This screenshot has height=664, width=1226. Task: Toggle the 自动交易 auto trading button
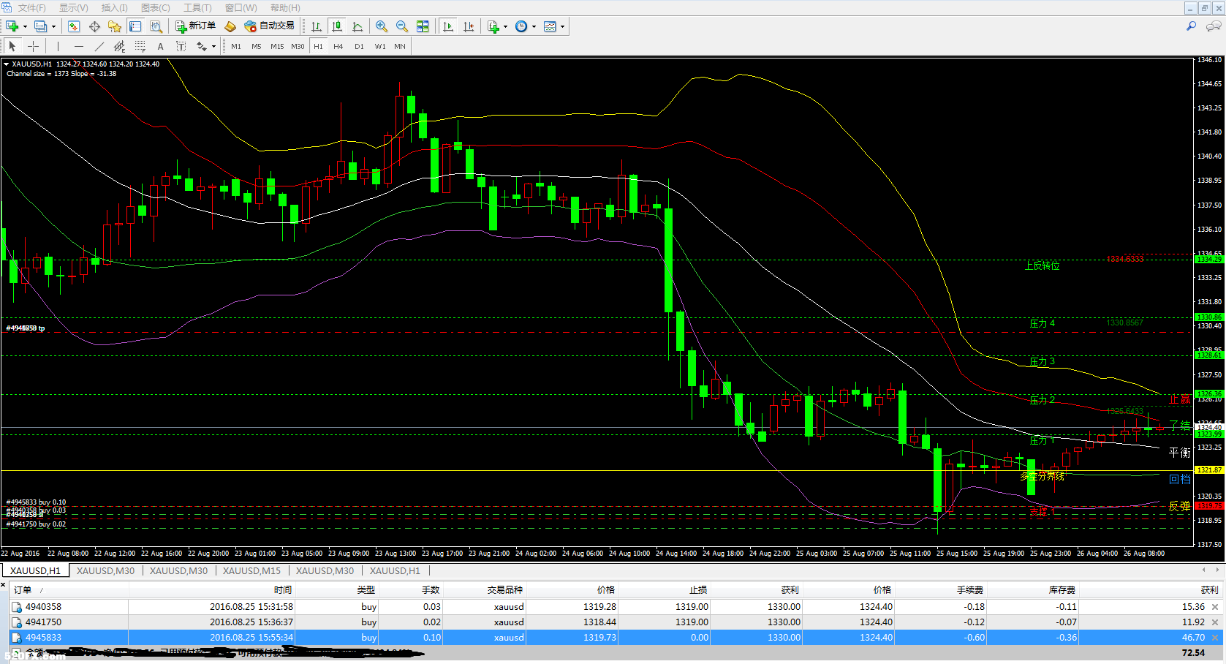(269, 26)
